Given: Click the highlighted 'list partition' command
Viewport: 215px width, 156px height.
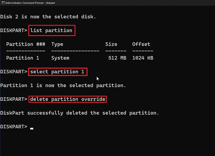Looking at the screenshot, I should point(52,30).
